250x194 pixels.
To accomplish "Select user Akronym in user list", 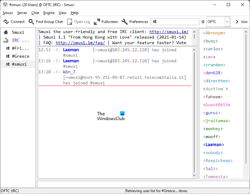I will (x=214, y=33).
